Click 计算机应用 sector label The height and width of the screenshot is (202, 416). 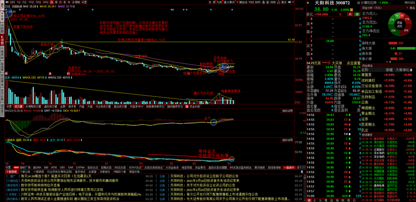[x=369, y=3]
